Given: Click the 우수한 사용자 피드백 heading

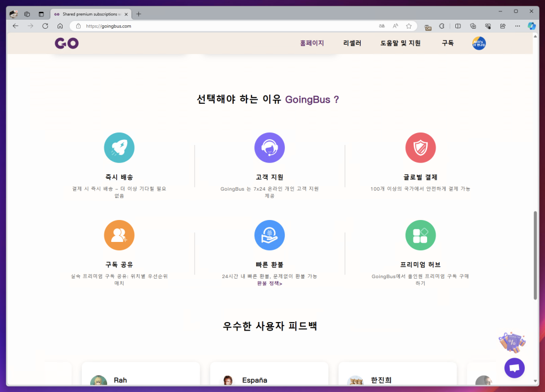Looking at the screenshot, I should click(270, 326).
